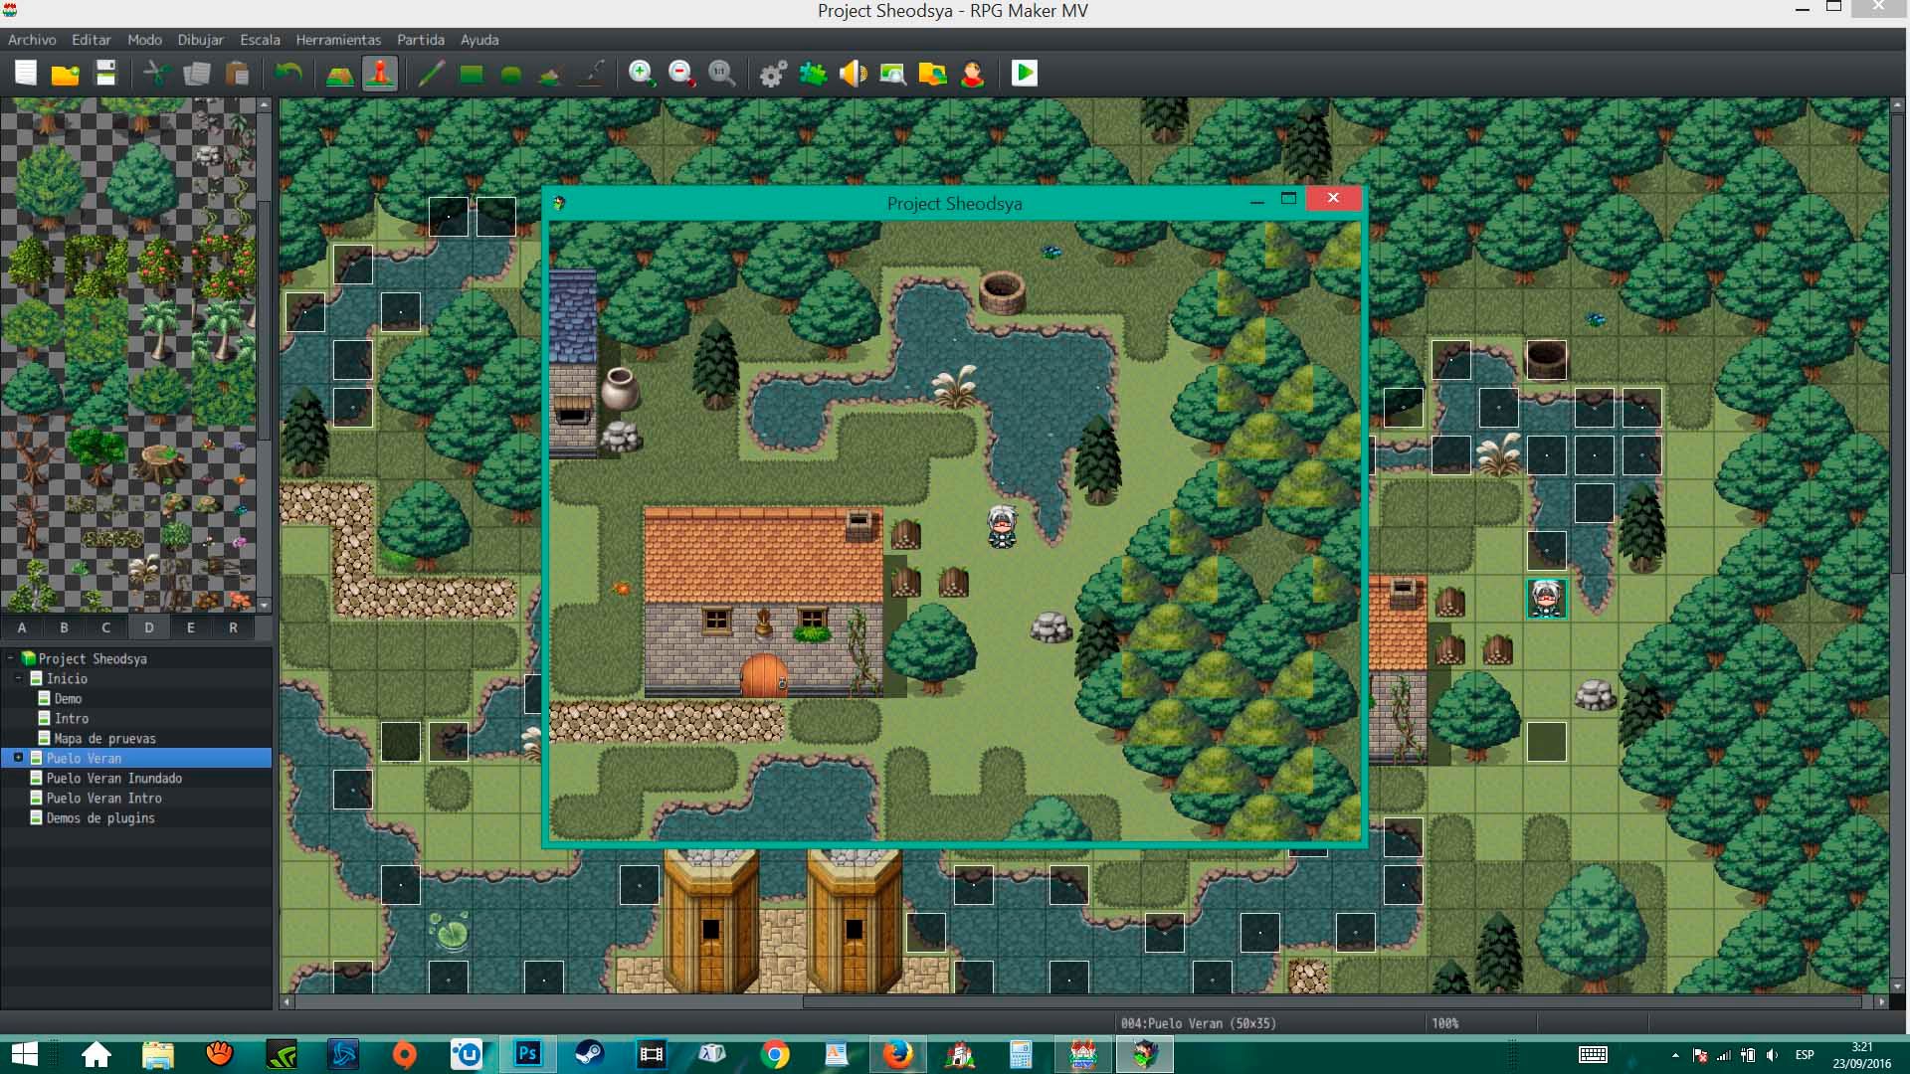Click the map scroll-right arrow
Viewport: 1910px width, 1074px height.
[x=1880, y=1001]
